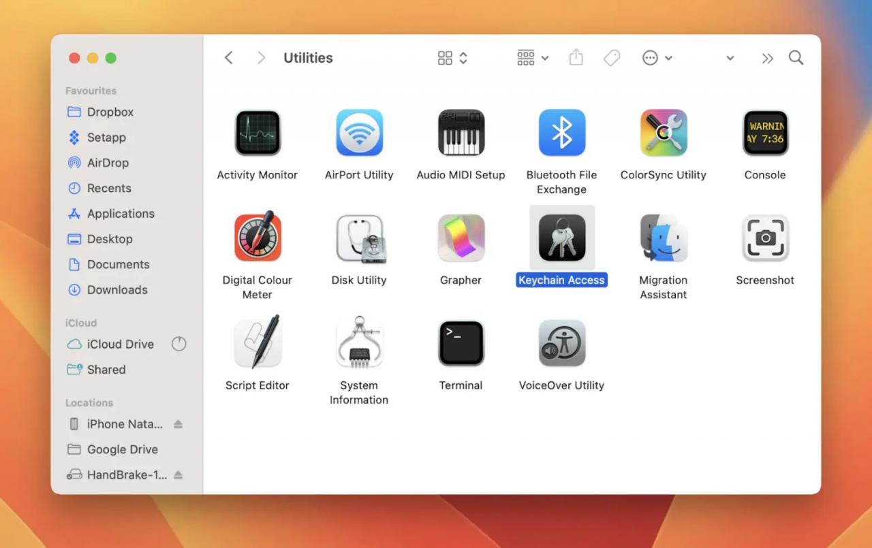Select the Digital Colour Meter icon
Viewport: 872px width, 548px height.
(258, 238)
